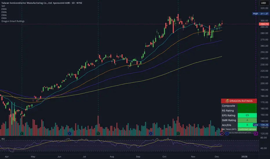Click the May time axis label
The height and width of the screenshot is (159, 270).
[33, 157]
